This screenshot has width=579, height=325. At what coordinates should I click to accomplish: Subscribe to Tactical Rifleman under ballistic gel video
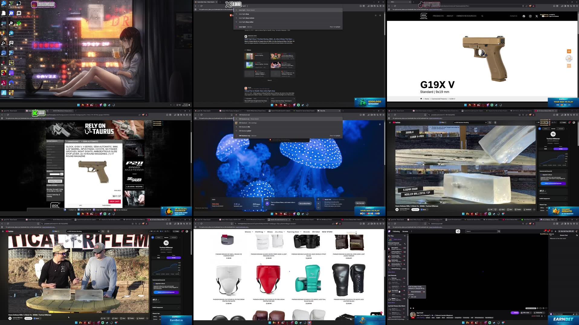click(x=415, y=210)
